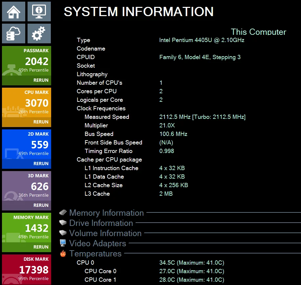Click the drive icon beside Volume Information

pos(63,233)
